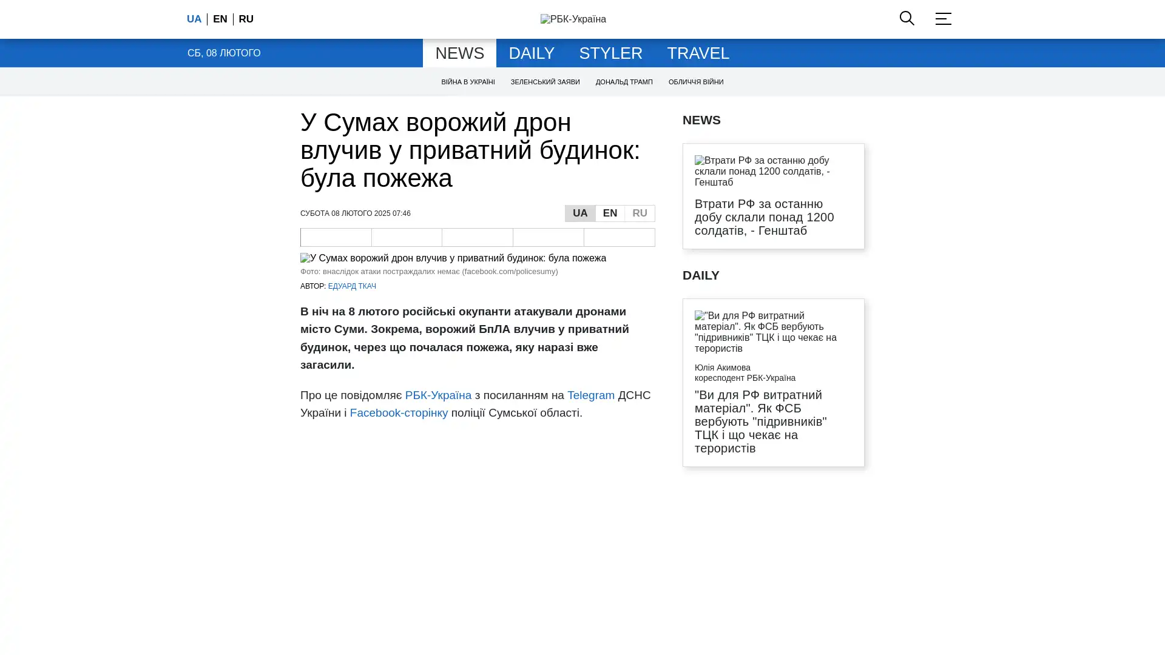This screenshot has height=655, width=1165.
Task: Open the Facebook-сторінку link
Action: coord(399,413)
